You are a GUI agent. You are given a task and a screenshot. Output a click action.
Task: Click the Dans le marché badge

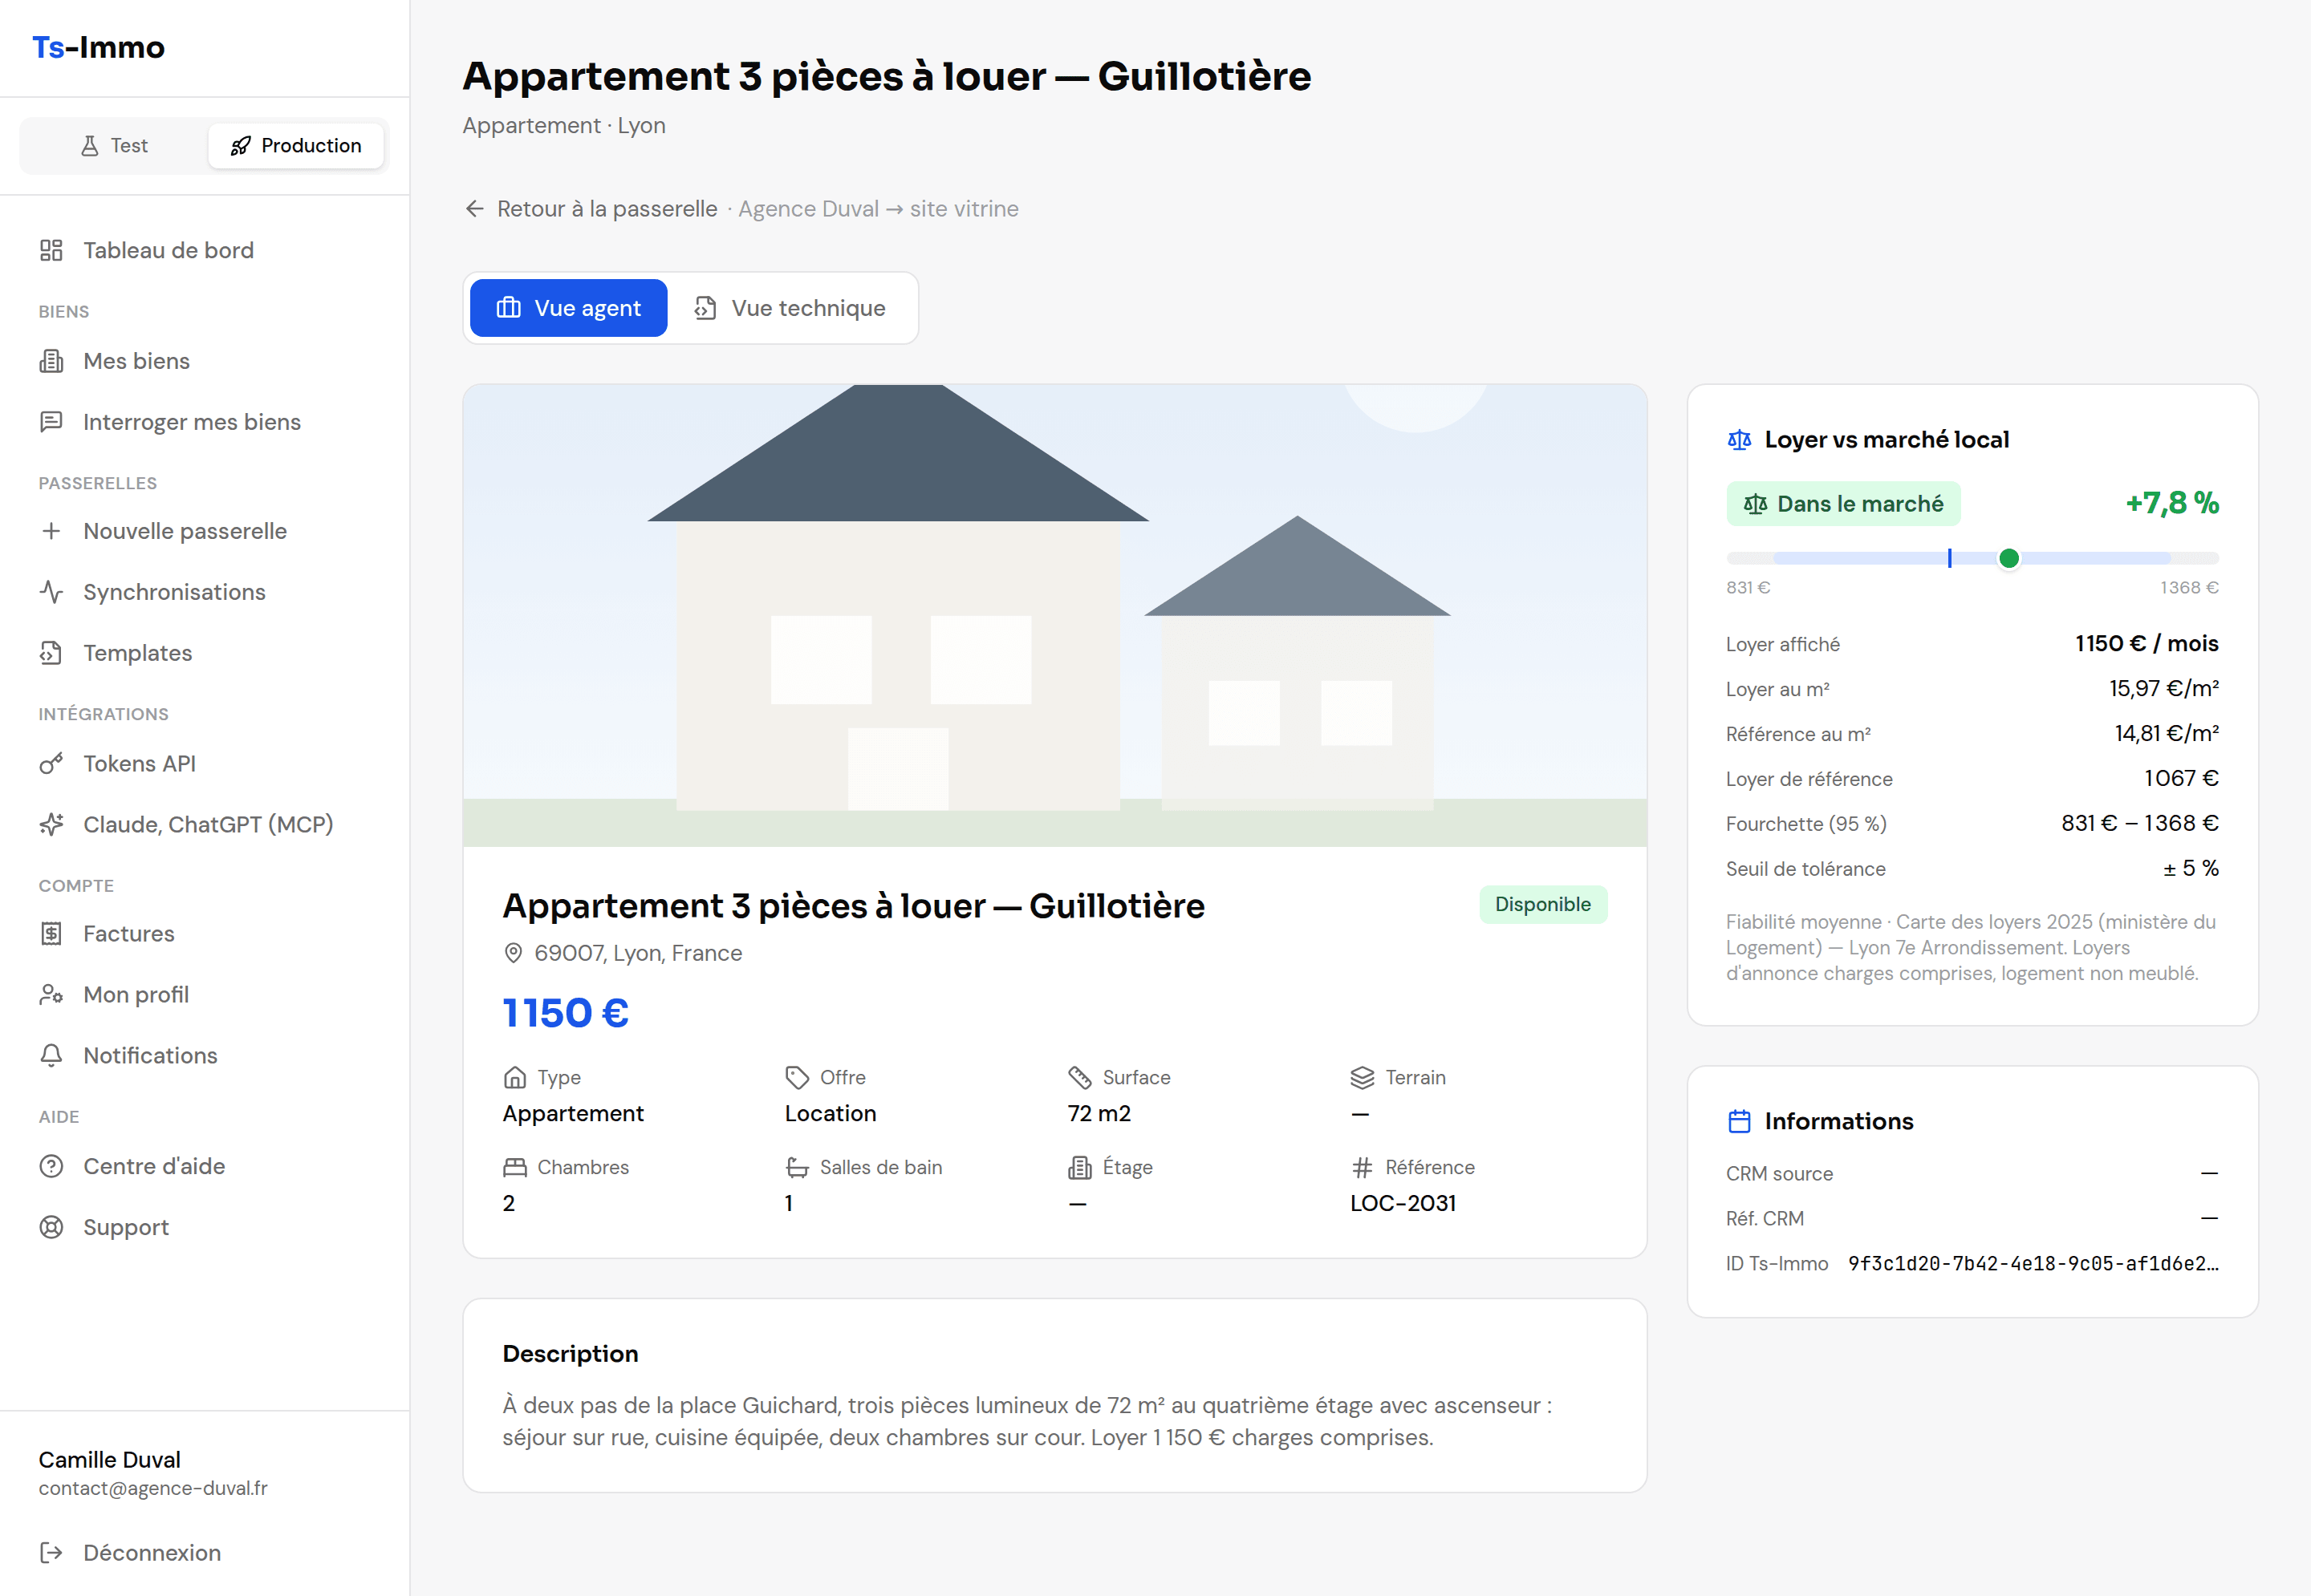(1843, 504)
